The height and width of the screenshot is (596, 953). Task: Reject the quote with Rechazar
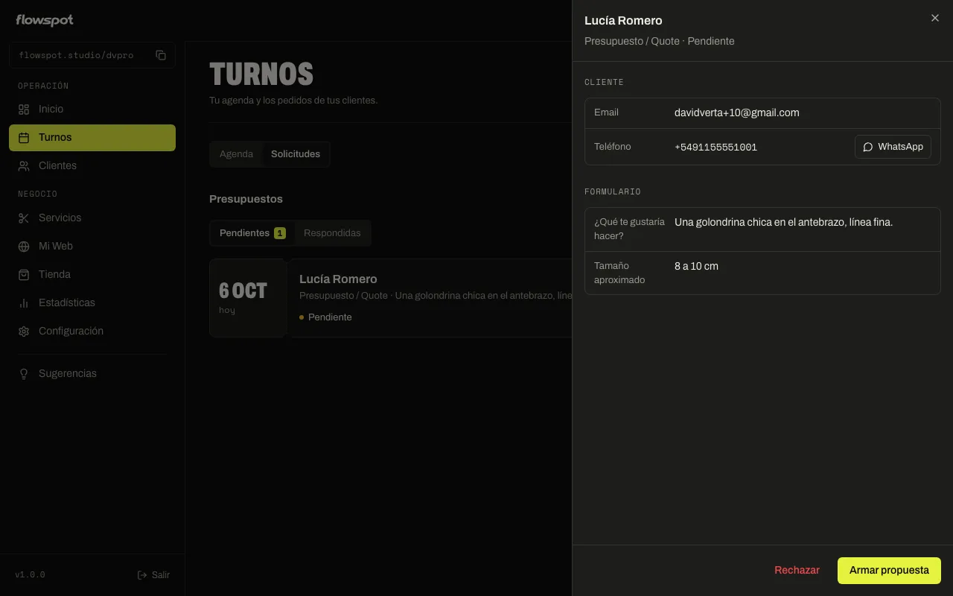click(x=797, y=571)
